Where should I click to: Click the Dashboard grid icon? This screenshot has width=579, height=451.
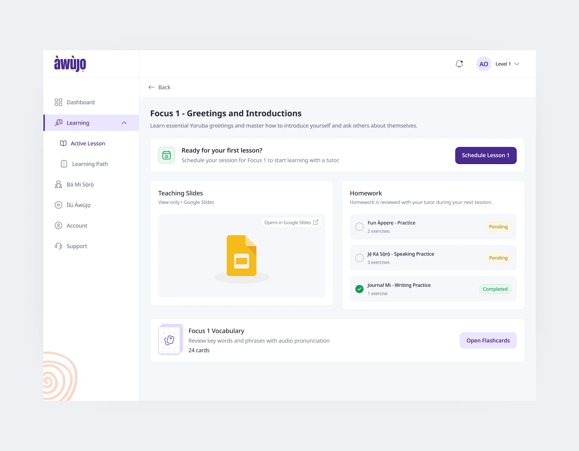(58, 102)
